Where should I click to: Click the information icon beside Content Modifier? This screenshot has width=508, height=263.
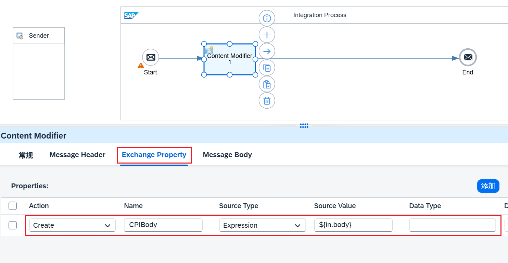click(x=267, y=18)
